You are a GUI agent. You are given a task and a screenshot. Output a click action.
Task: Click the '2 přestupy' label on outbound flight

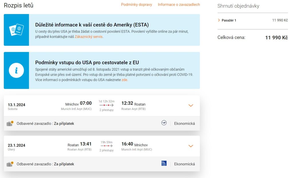(x=106, y=110)
